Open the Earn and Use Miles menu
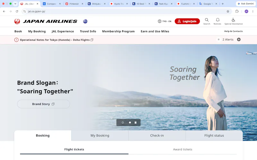Viewport: 257px width, 160px height. pos(155,31)
